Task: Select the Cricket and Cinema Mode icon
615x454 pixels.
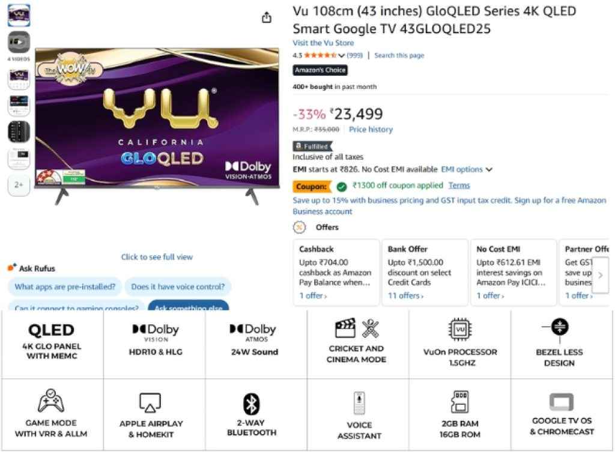Action: [357, 329]
